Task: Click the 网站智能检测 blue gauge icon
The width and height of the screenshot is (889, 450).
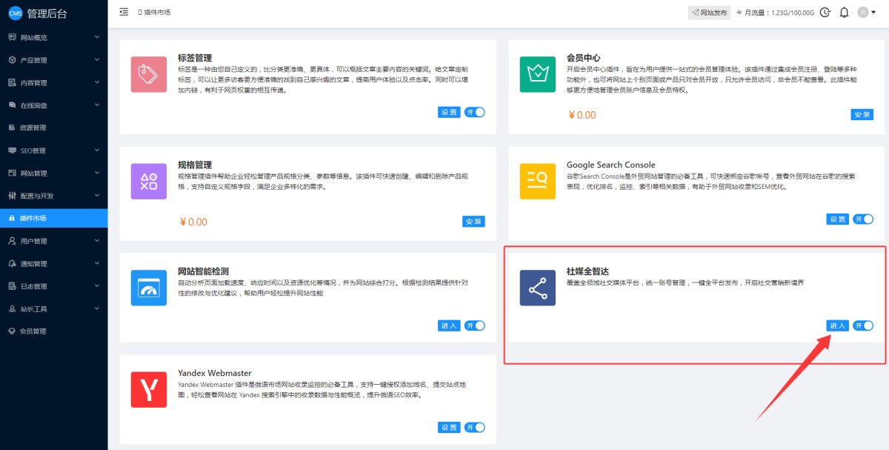Action: 149,288
